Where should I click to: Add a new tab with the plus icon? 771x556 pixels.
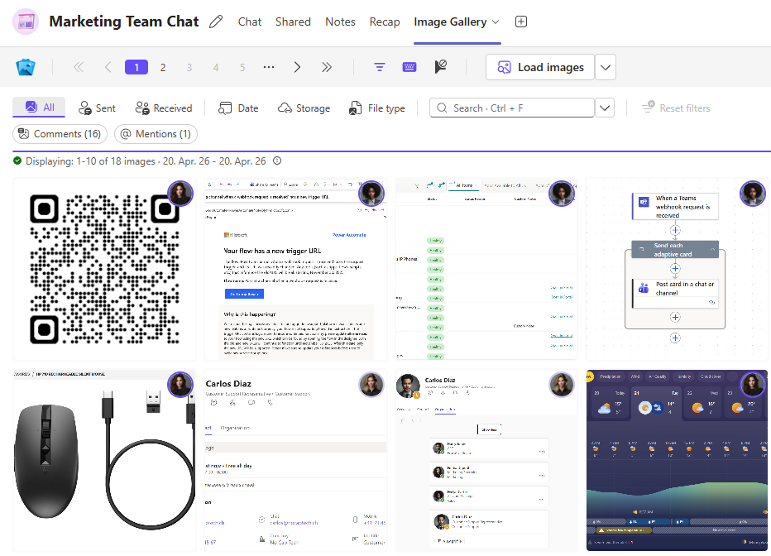520,22
